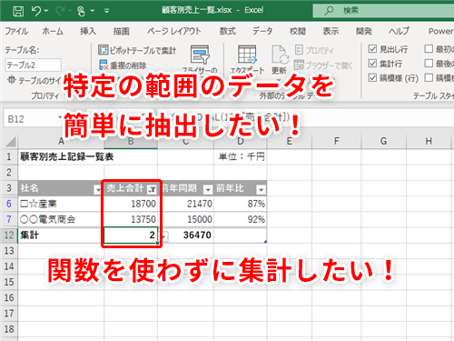Click ピボットテーブルで集計 icon
Screen dimensions: 454x341
(x=103, y=50)
